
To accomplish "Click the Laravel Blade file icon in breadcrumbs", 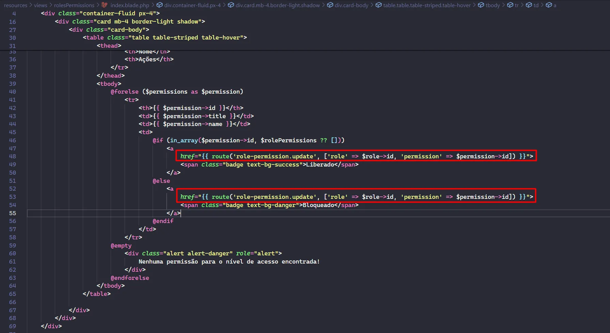I will pyautogui.click(x=105, y=5).
